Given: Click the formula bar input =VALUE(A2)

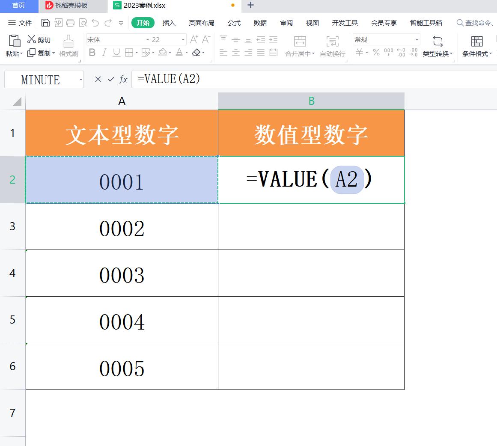Looking at the screenshot, I should [x=314, y=79].
